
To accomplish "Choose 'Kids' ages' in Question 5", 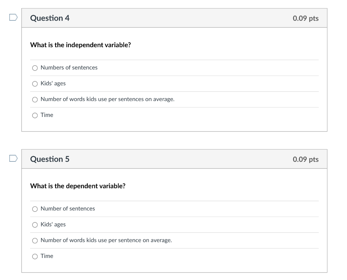I will pos(35,224).
